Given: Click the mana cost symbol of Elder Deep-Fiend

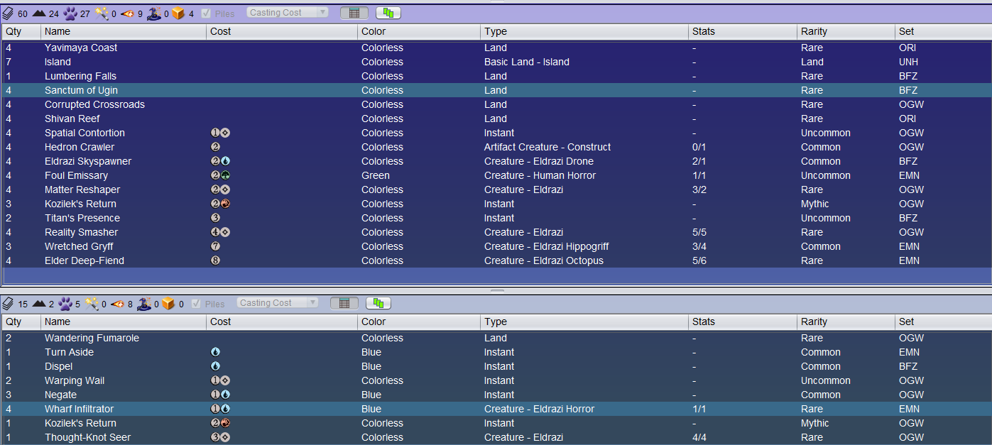Looking at the screenshot, I should coord(216,260).
